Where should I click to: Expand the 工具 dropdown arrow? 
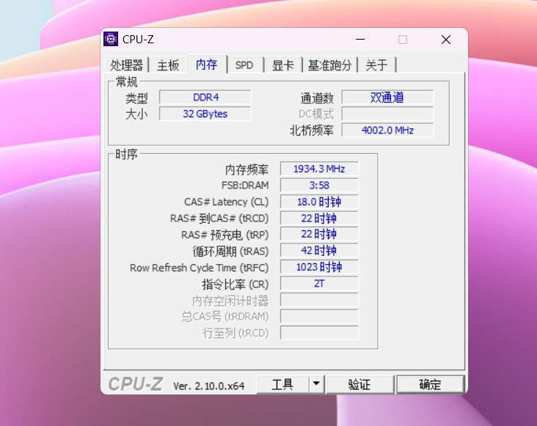pos(316,385)
